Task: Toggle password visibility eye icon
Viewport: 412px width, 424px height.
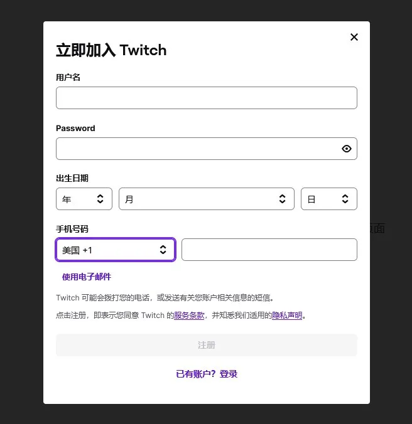Action: (347, 149)
